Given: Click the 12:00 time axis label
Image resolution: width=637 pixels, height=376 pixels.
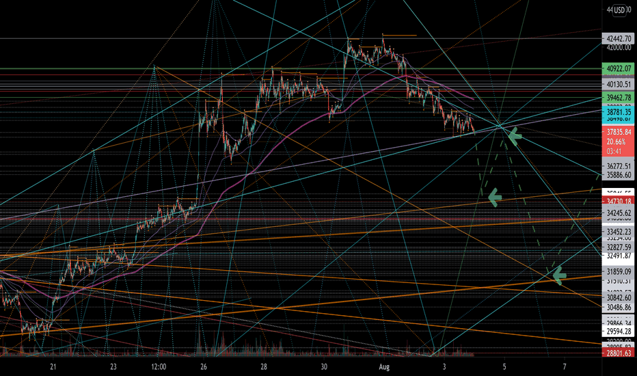Looking at the screenshot, I should click(x=159, y=367).
